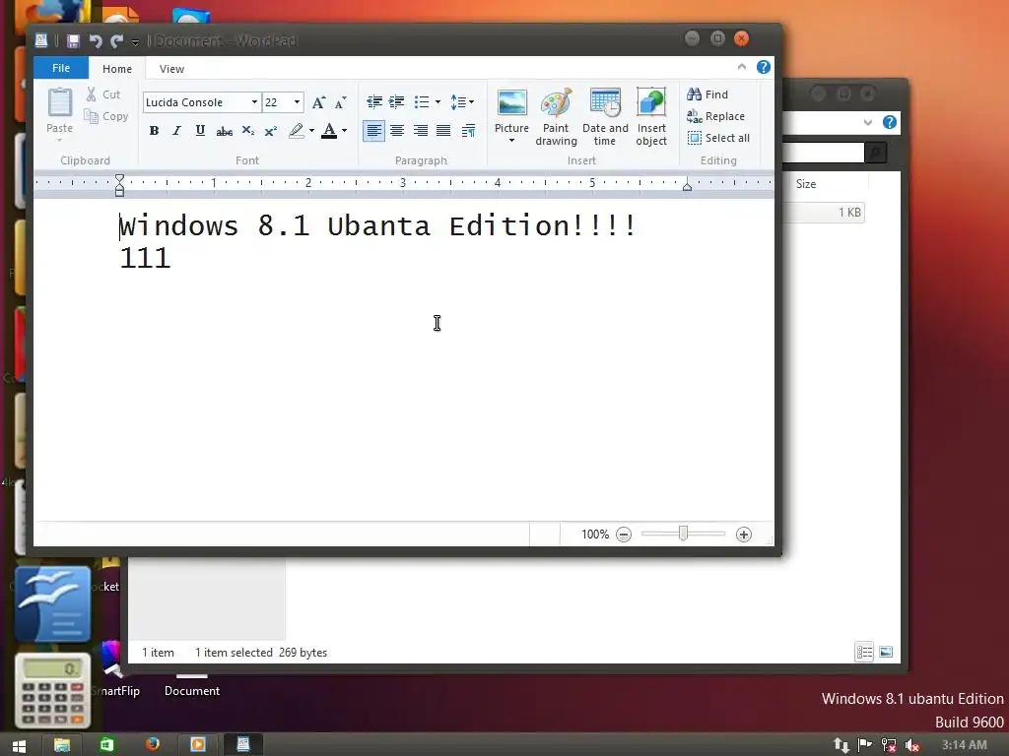Align text to the left
This screenshot has width=1009, height=756.
(373, 131)
